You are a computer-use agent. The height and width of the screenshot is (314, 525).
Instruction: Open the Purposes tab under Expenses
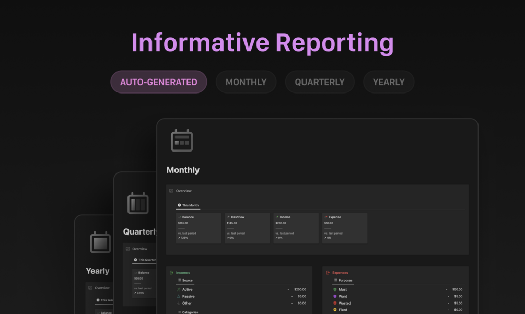pyautogui.click(x=343, y=280)
